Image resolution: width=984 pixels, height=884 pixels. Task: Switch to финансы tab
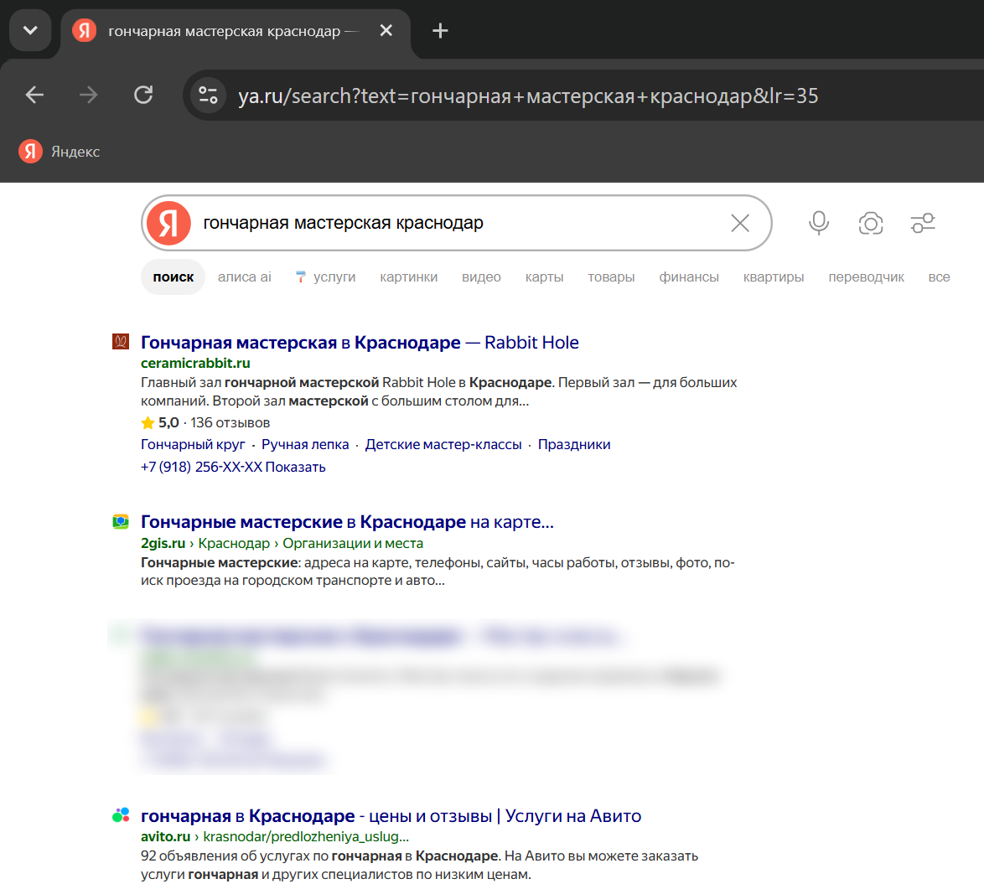coord(688,277)
